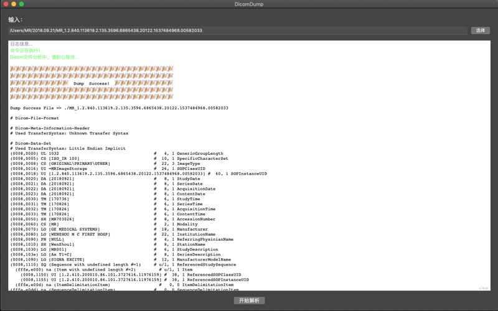This screenshot has height=311, width=498.
Task: Click the Dump Success File output line
Action: click(x=118, y=108)
